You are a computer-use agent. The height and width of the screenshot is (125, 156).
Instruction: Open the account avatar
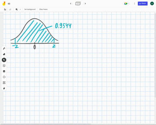pyautogui.click(x=152, y=4)
